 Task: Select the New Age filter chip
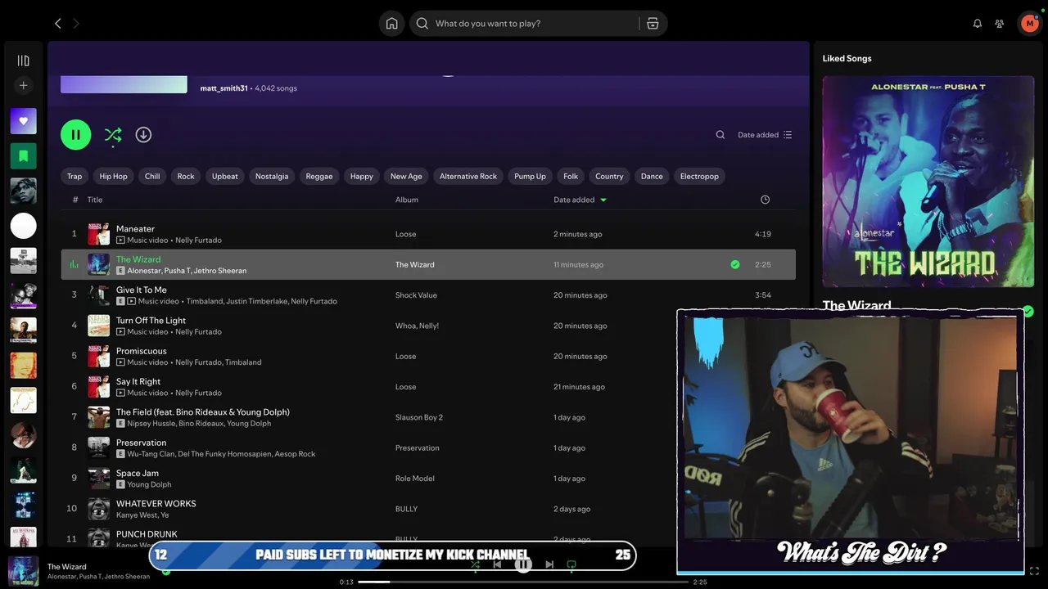pos(406,176)
